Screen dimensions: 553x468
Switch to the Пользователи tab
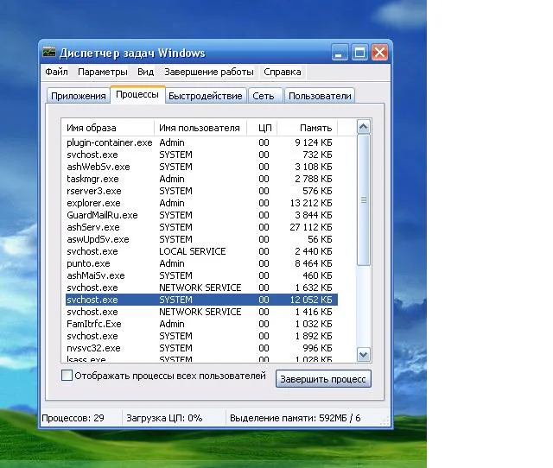(320, 96)
